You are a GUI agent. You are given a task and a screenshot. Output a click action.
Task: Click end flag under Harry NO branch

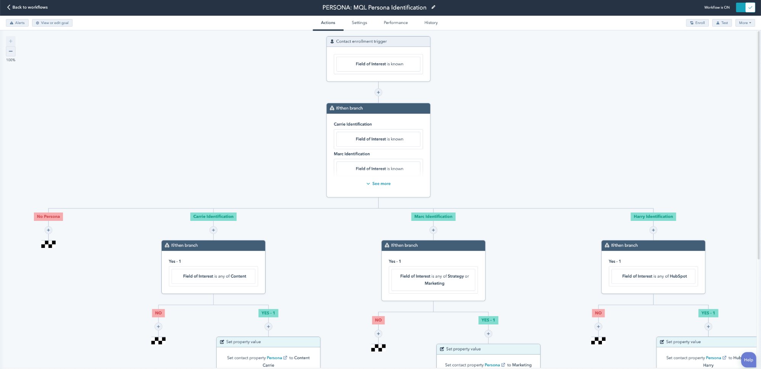[x=598, y=340]
